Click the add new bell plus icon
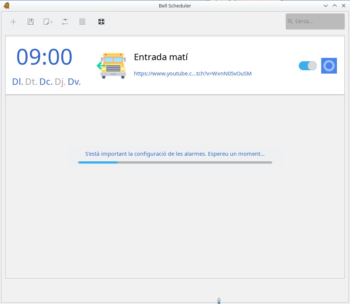 (x=13, y=22)
